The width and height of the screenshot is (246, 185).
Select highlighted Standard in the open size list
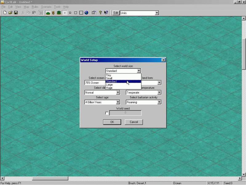coord(123,81)
